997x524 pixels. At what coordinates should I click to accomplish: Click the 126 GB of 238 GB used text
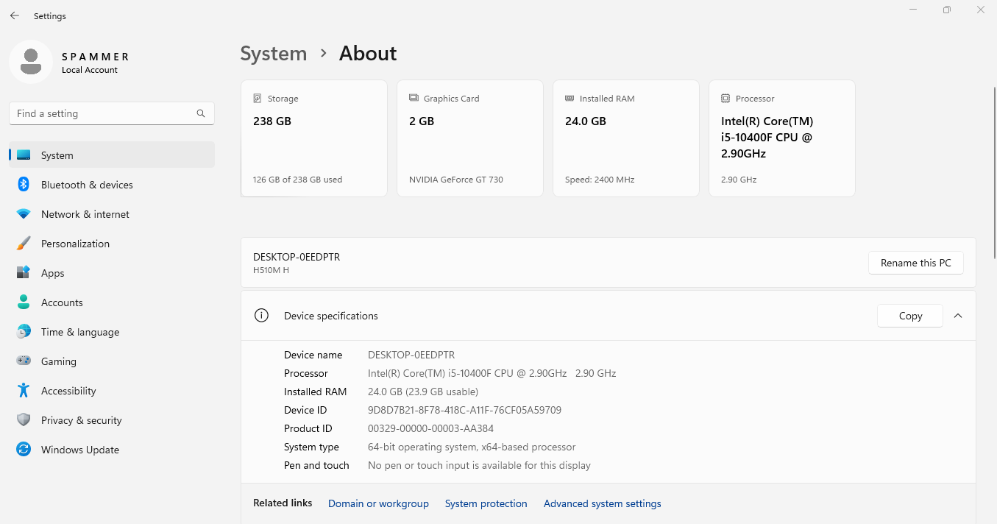click(297, 180)
